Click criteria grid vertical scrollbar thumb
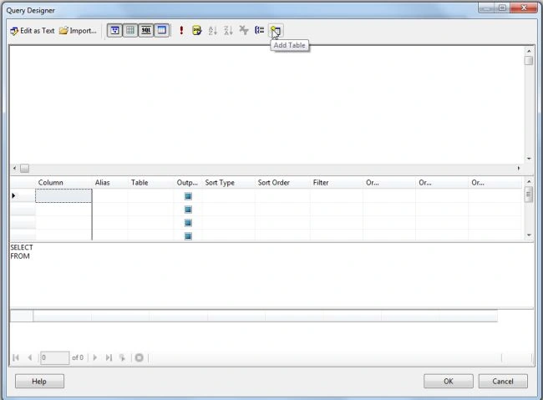 pyautogui.click(x=529, y=194)
